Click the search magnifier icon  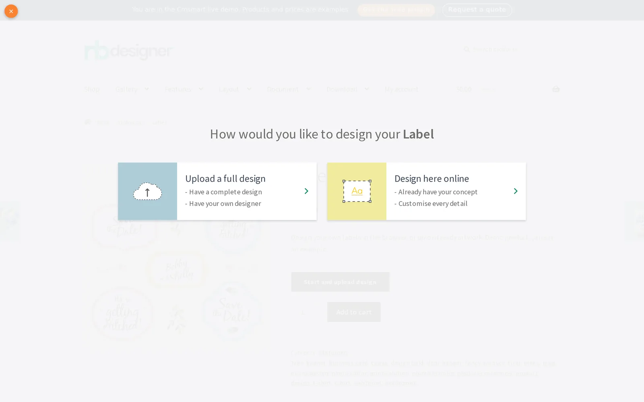click(466, 49)
